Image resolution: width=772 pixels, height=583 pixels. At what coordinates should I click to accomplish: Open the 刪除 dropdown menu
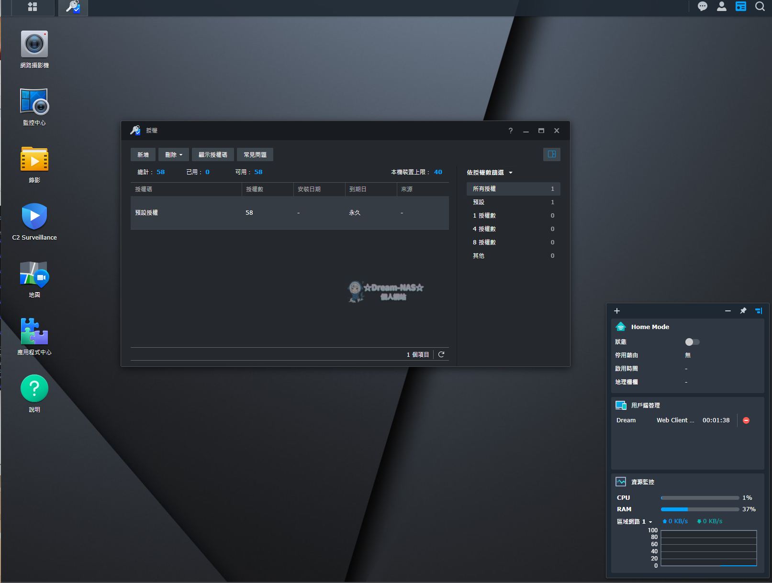click(x=173, y=154)
